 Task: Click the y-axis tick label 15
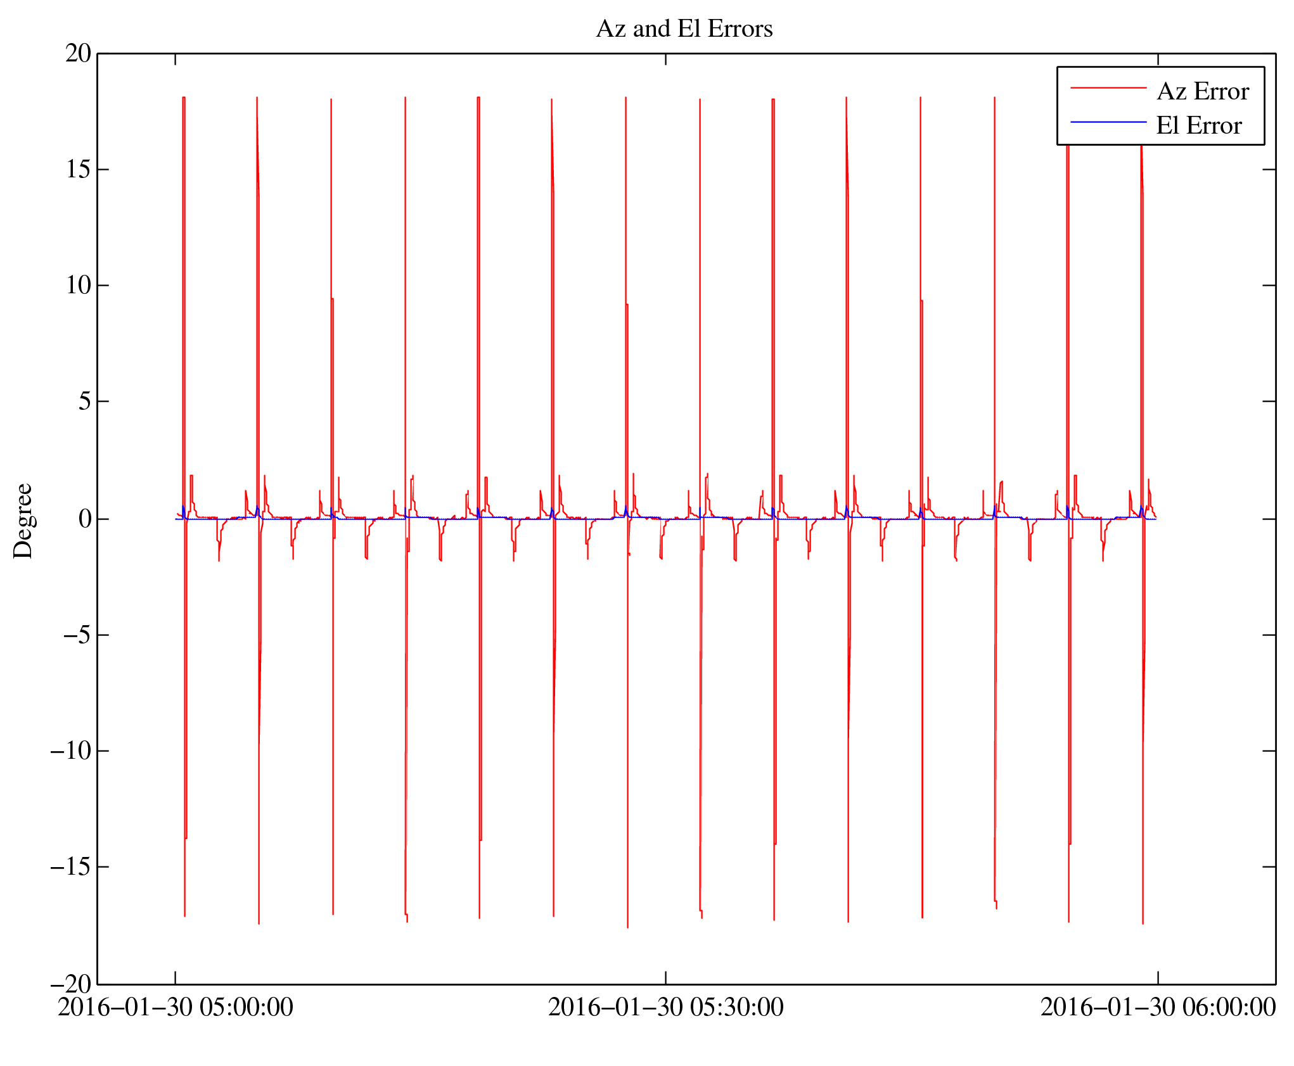coord(79,170)
